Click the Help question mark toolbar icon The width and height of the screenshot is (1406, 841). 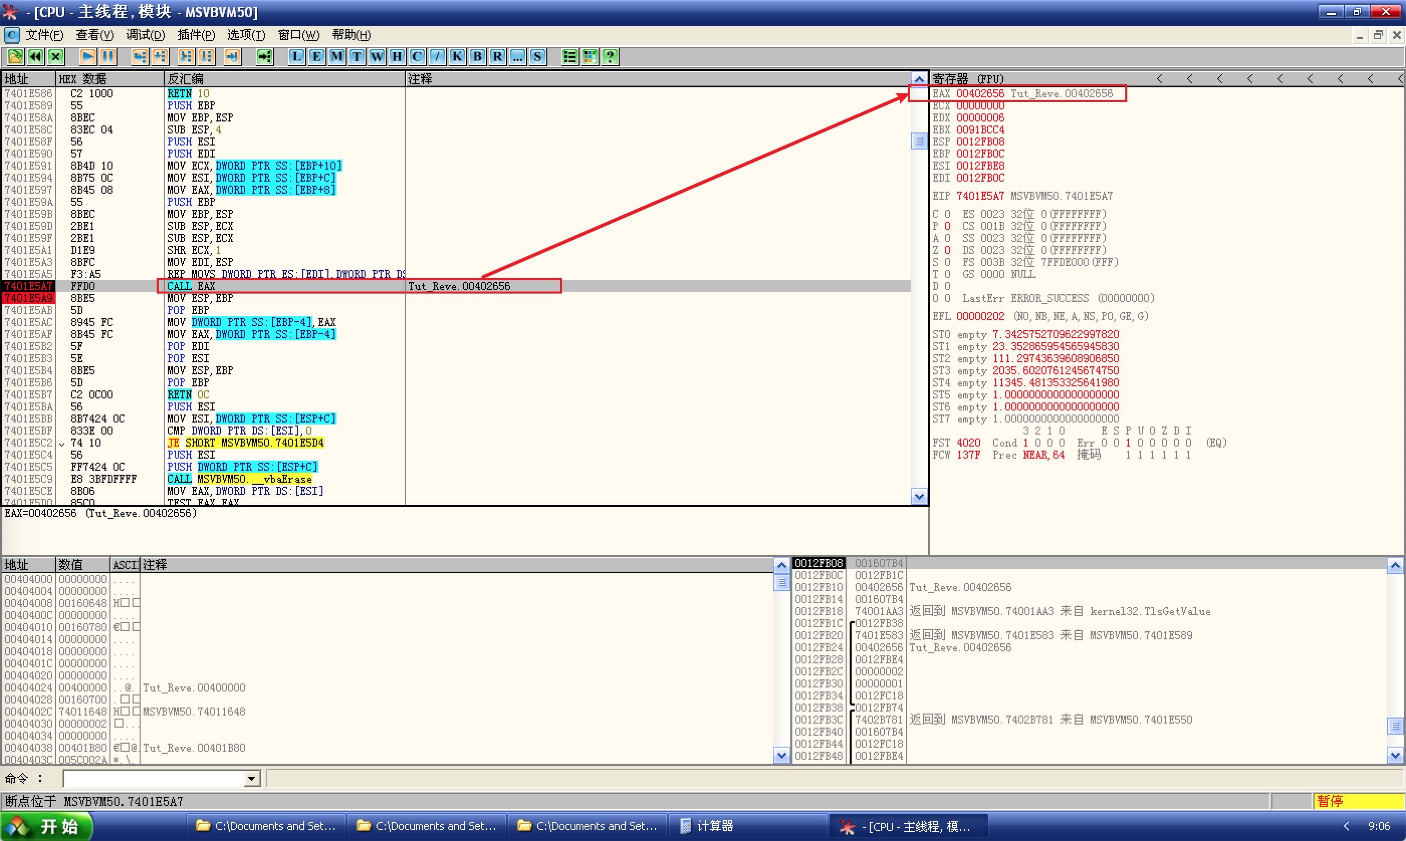610,57
